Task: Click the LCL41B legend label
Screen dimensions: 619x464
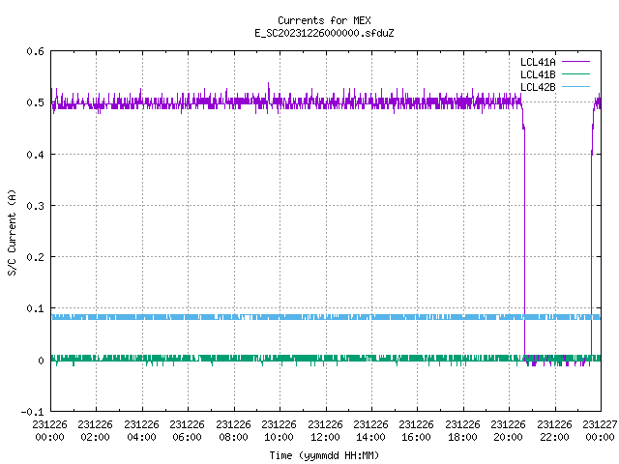Action: coord(538,74)
